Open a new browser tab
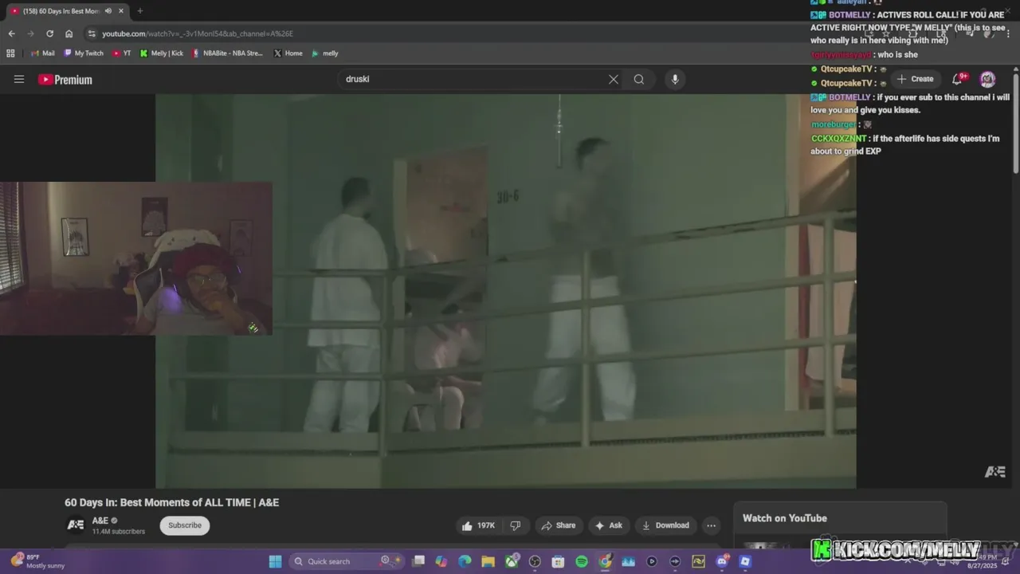The image size is (1020, 574). 139,11
